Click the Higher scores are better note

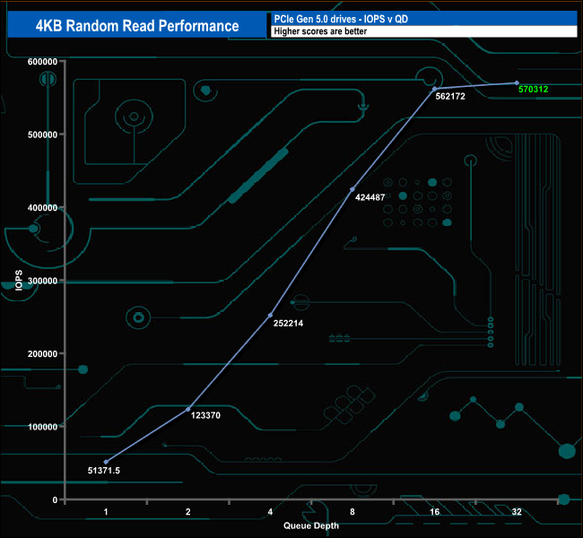pyautogui.click(x=422, y=31)
